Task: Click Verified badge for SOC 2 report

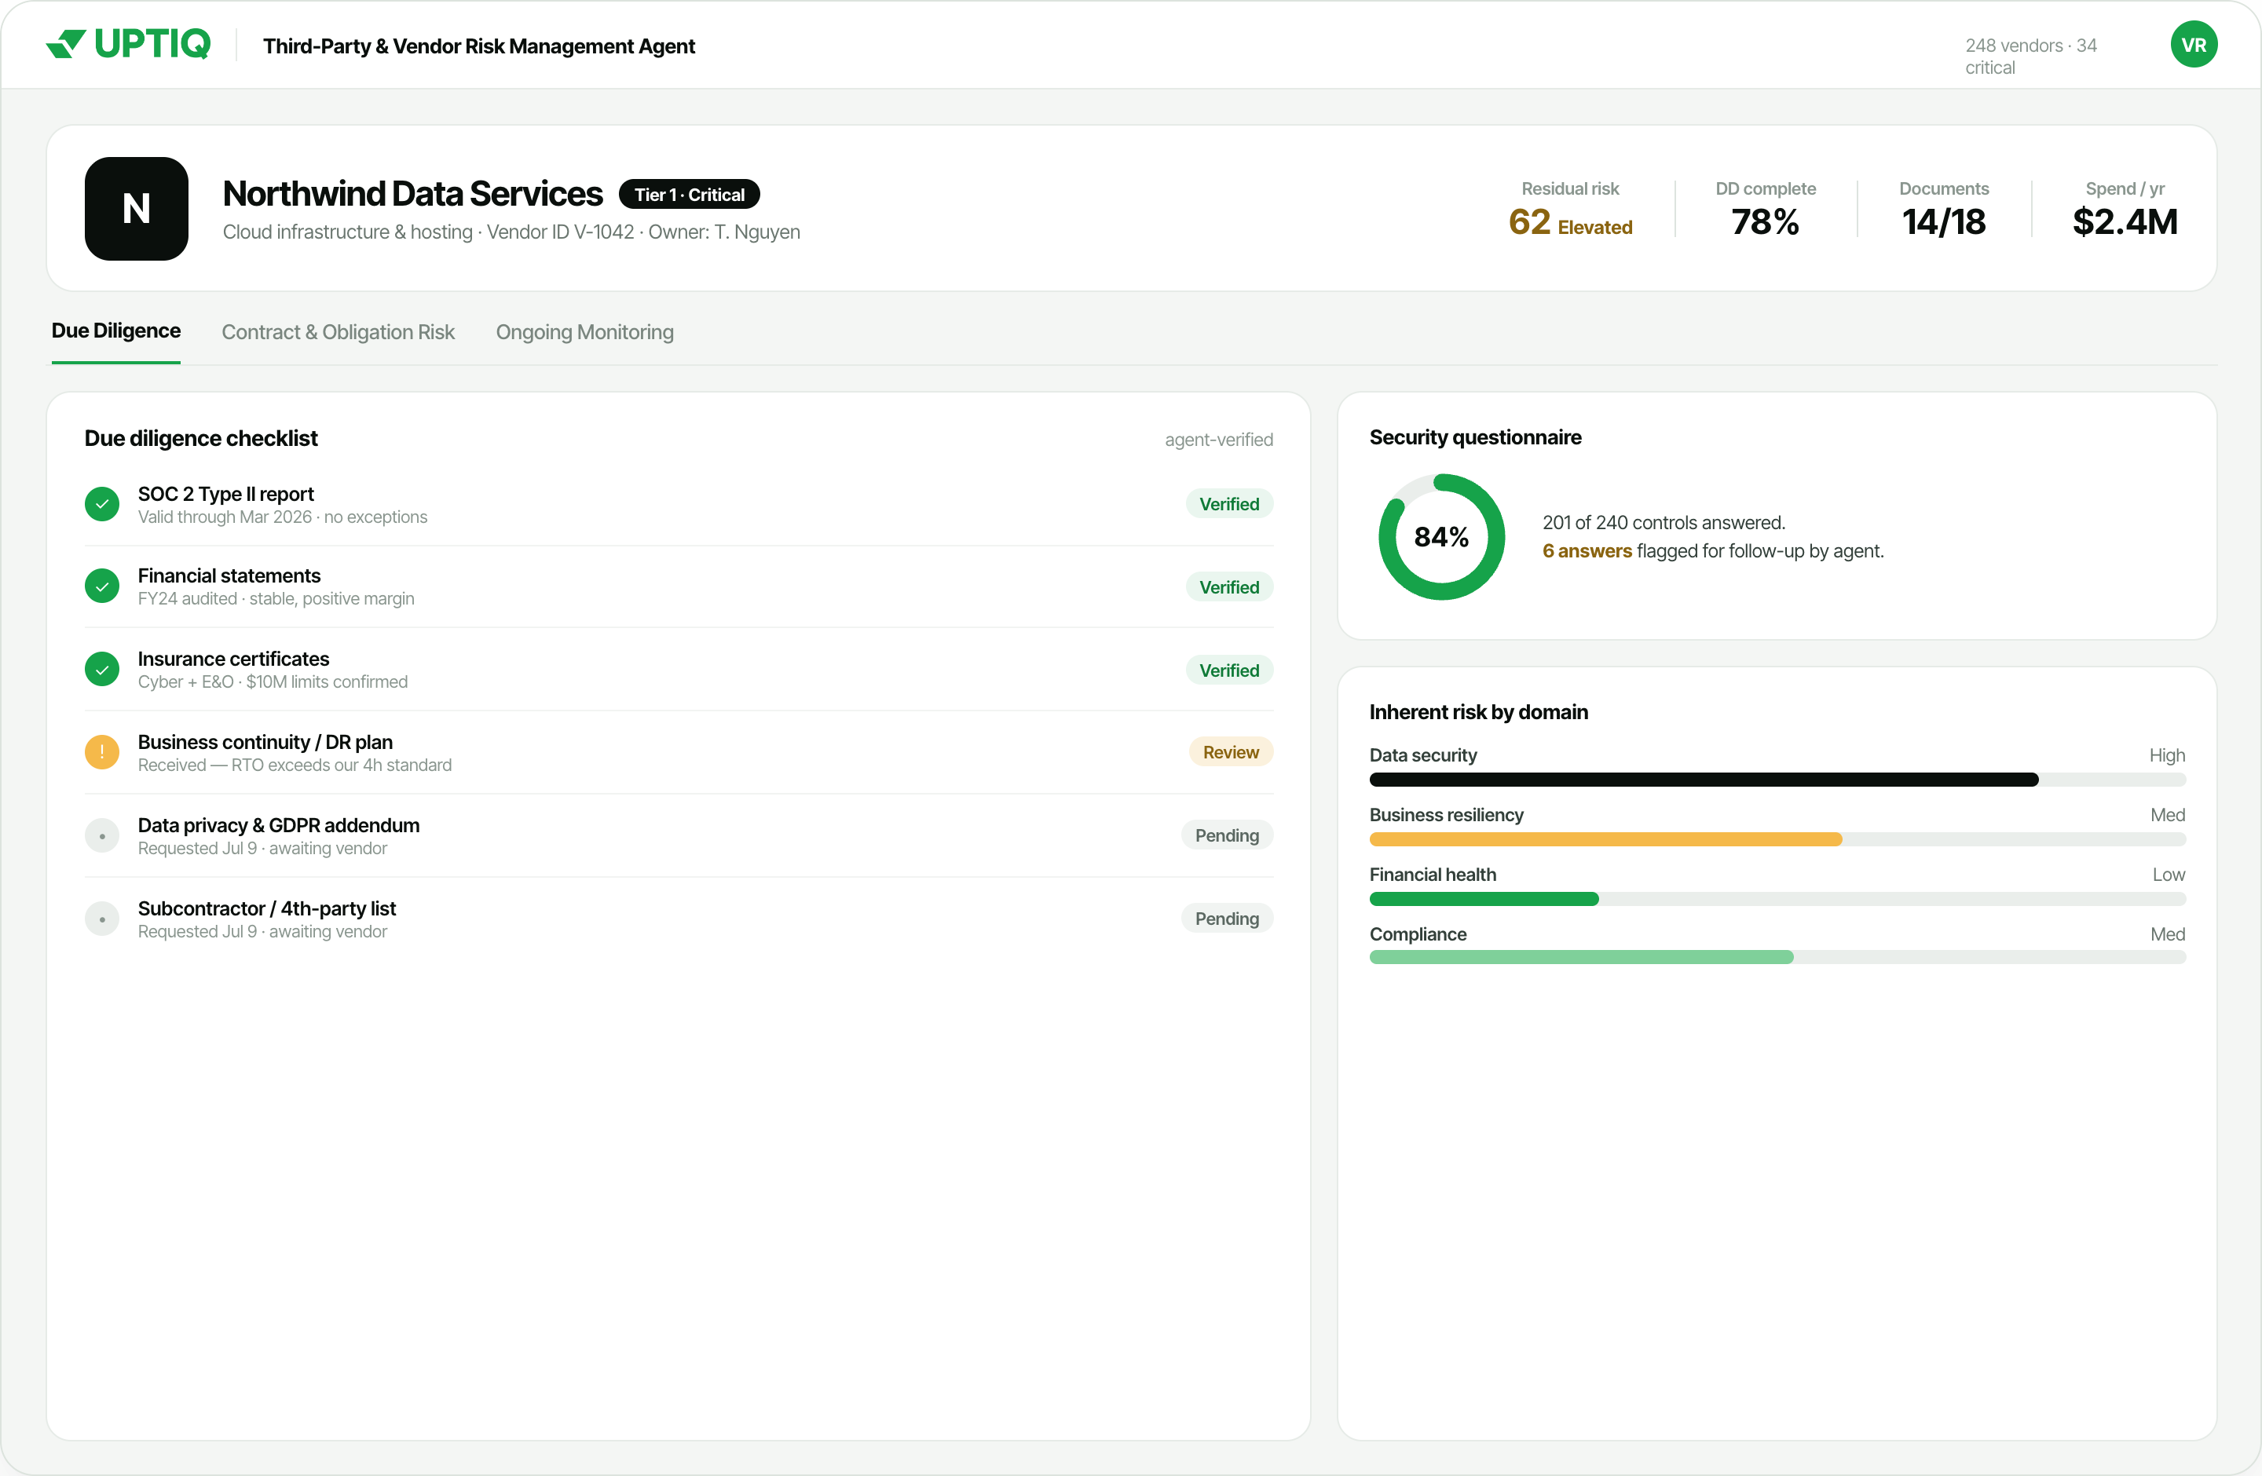Action: (x=1229, y=504)
